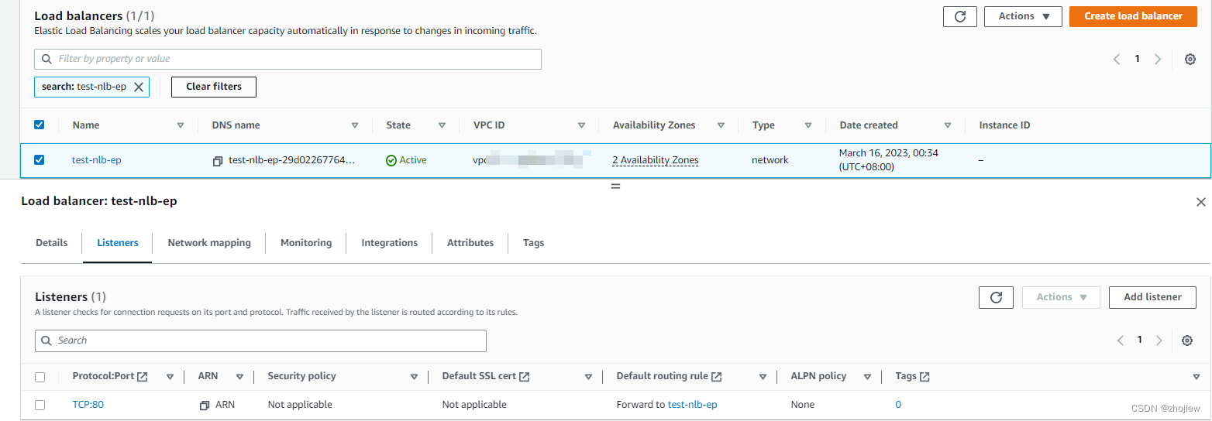Sort listeners by ALPN policy arrow
The width and height of the screenshot is (1212, 421).
pyautogui.click(x=867, y=377)
